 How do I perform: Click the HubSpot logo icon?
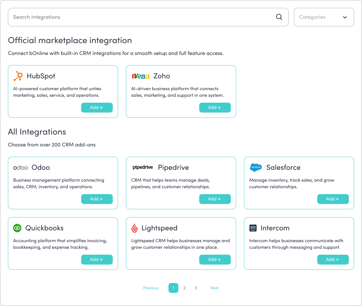pos(18,76)
